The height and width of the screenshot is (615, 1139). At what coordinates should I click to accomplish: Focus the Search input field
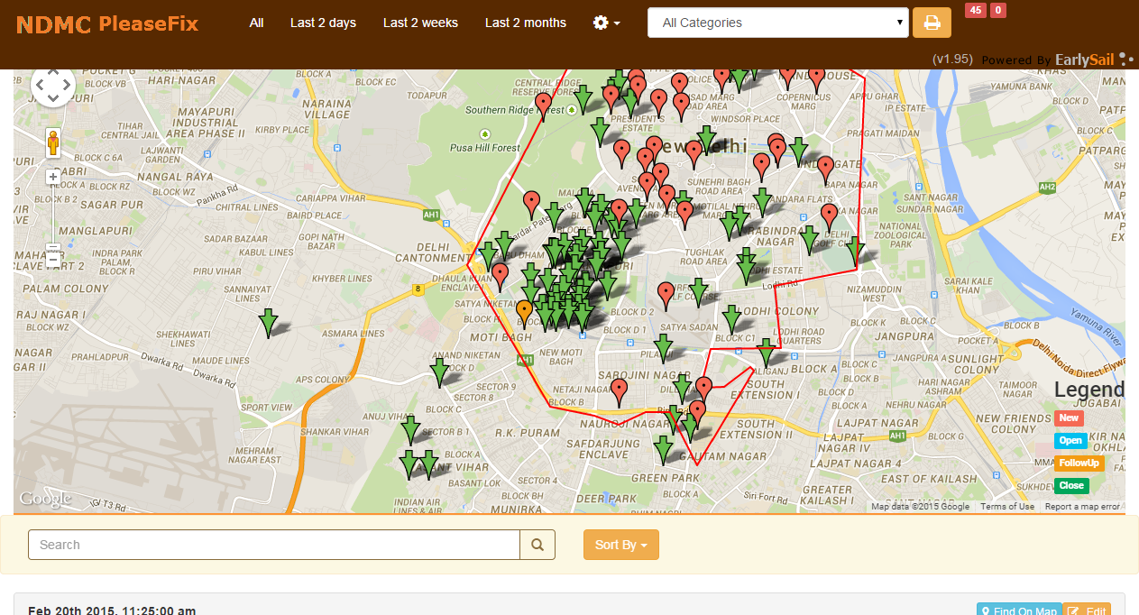click(x=274, y=545)
